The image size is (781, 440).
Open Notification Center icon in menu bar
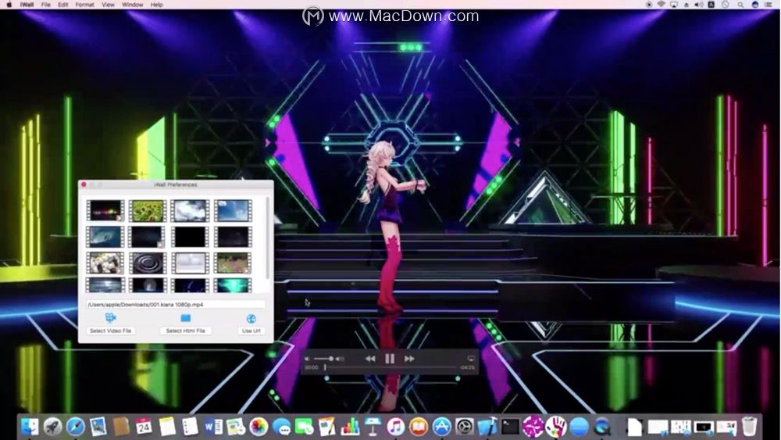click(x=769, y=5)
